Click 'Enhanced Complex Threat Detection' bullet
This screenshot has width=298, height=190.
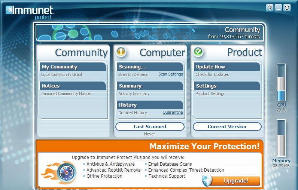[186, 170]
